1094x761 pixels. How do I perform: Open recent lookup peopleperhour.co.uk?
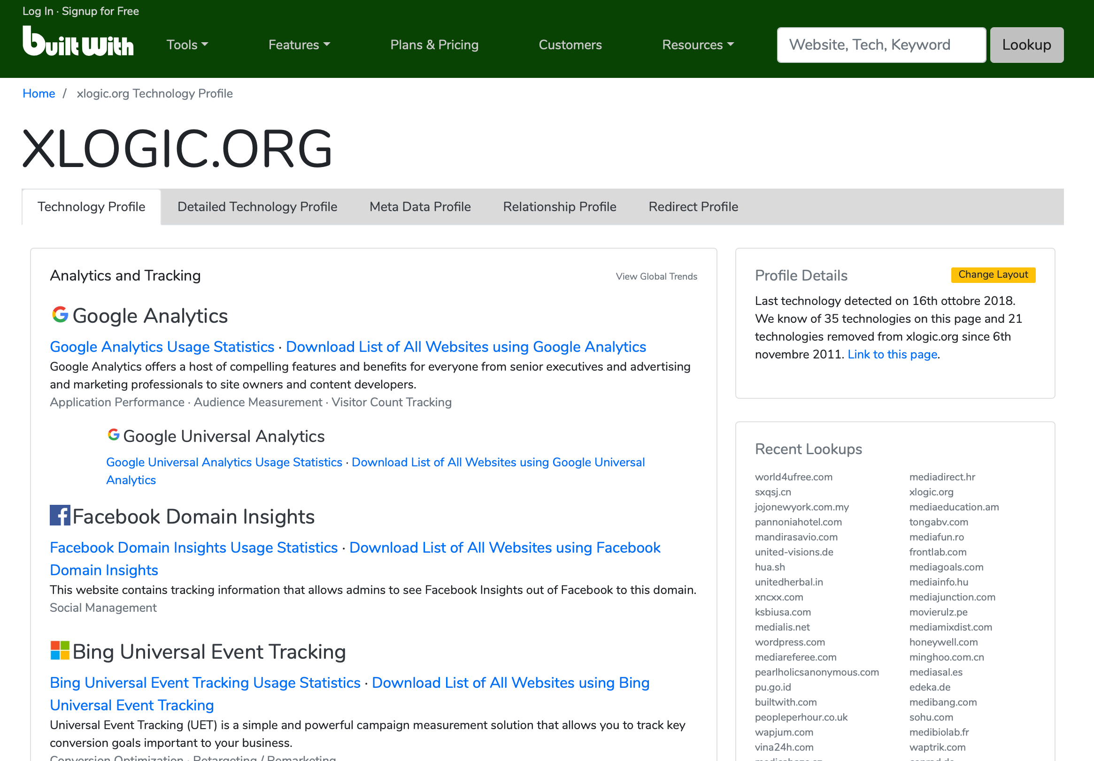tap(801, 717)
